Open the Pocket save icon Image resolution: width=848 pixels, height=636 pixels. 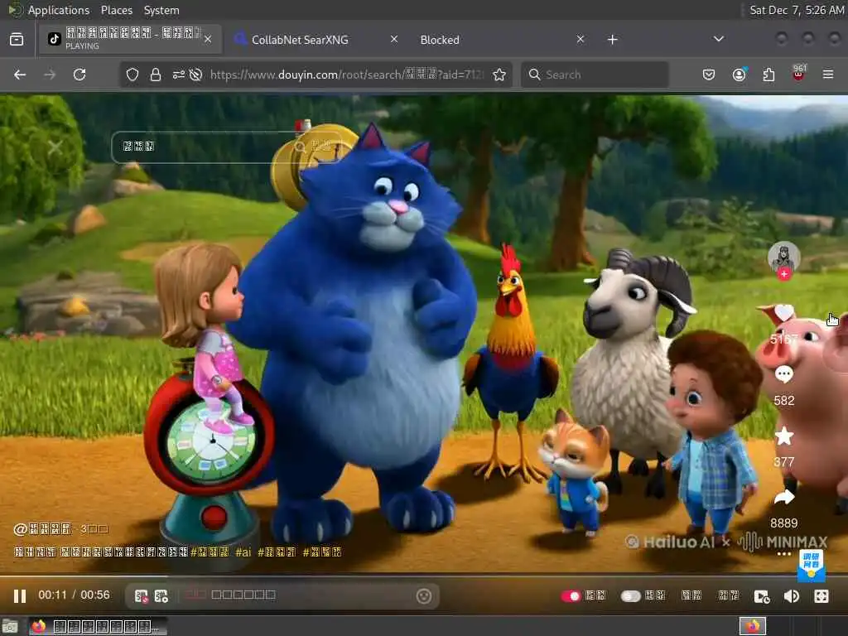(709, 75)
